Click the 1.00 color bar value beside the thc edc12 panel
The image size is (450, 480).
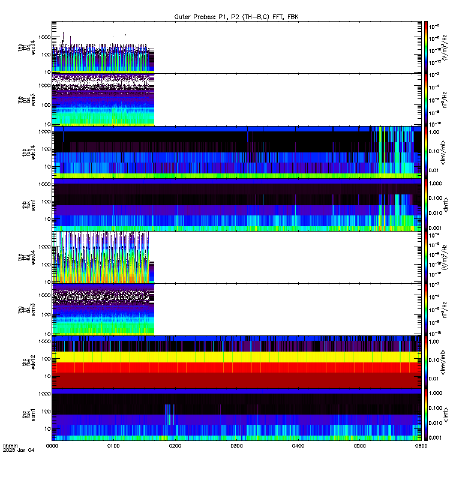pyautogui.click(x=434, y=341)
